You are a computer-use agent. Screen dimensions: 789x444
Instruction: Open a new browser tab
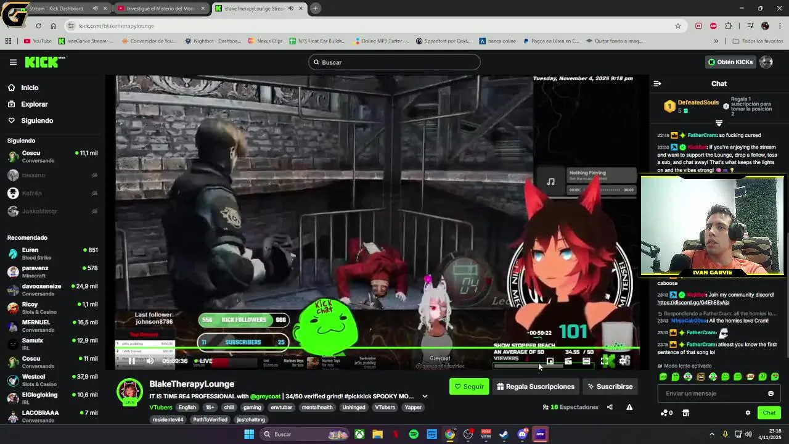point(315,9)
